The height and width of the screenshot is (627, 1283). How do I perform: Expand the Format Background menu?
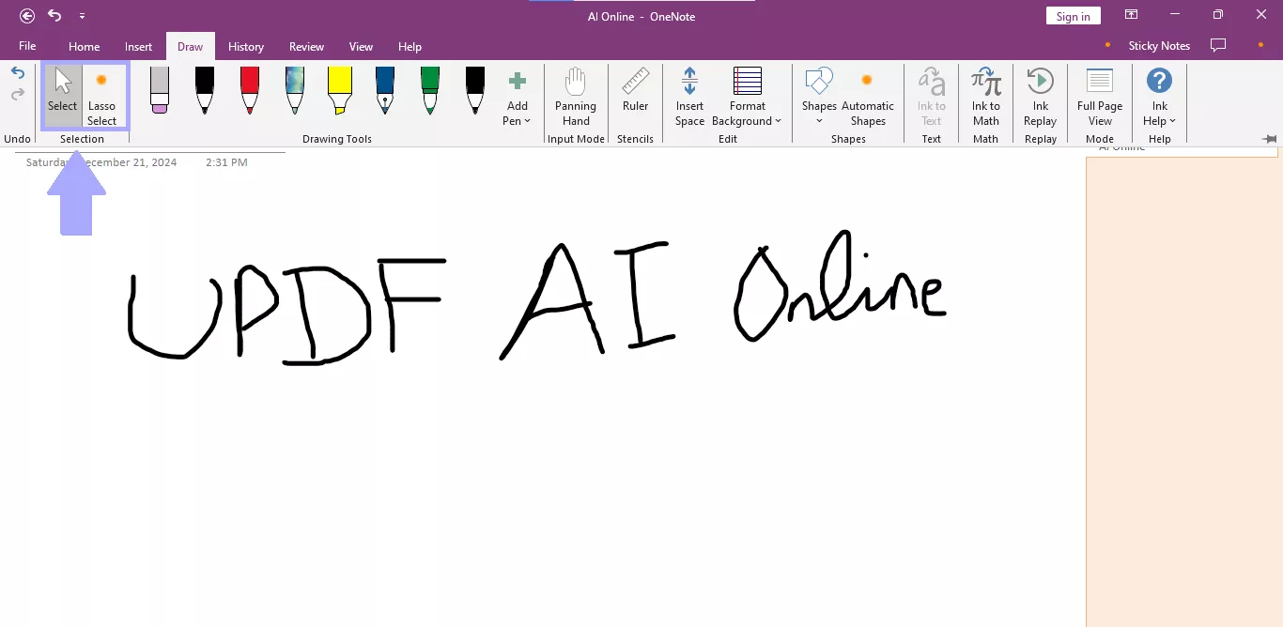(747, 97)
